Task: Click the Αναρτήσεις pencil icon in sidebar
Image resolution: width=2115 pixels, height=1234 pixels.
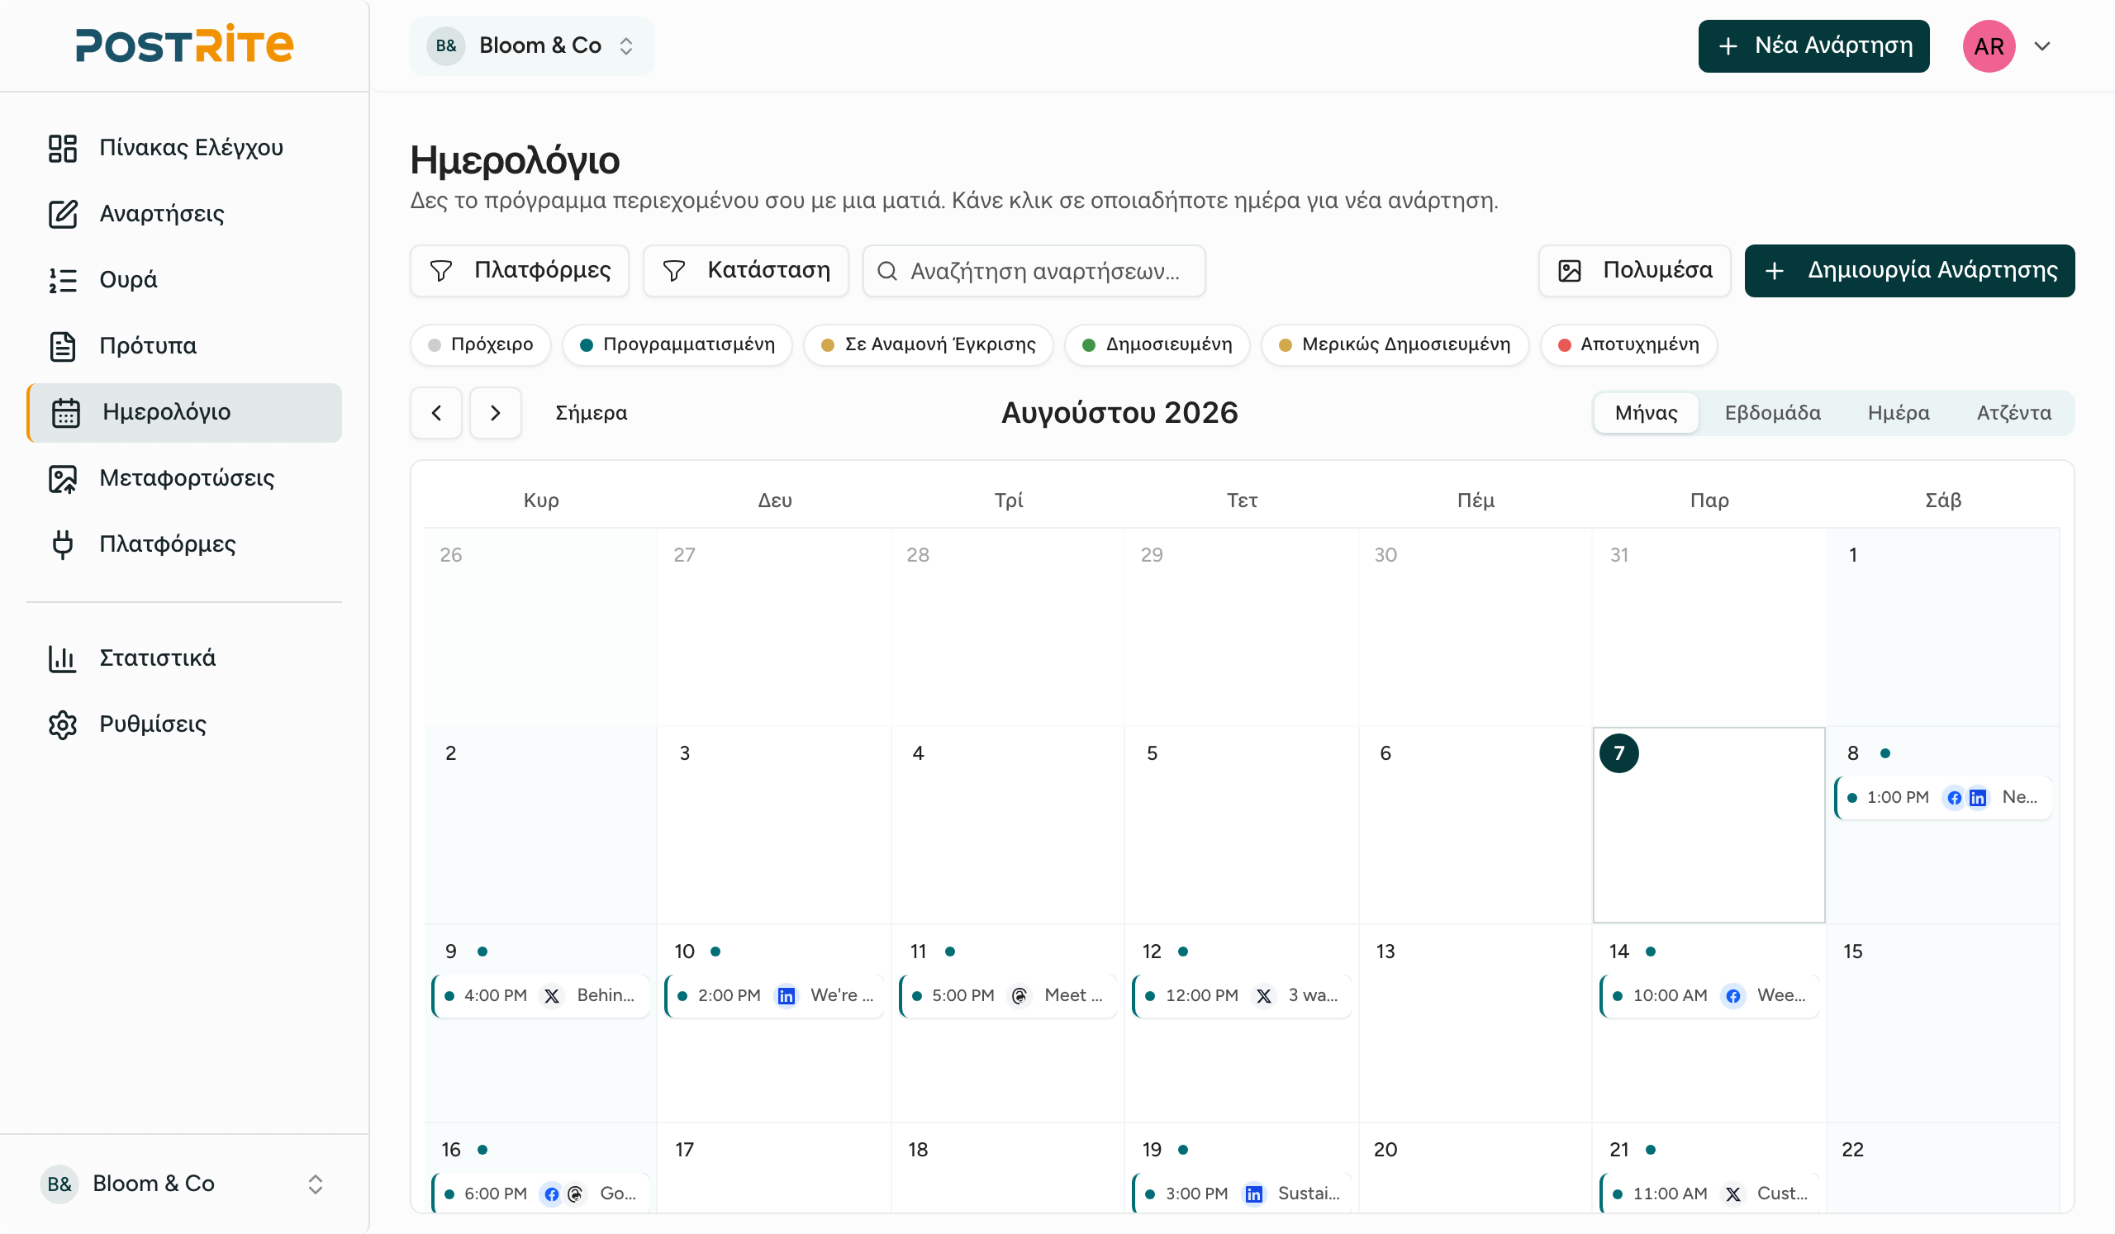Action: coord(63,214)
